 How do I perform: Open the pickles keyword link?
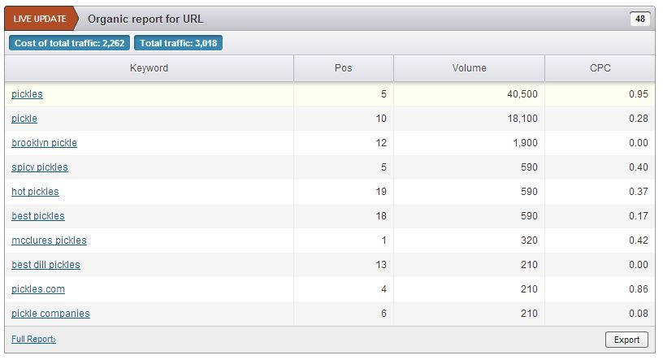[x=27, y=94]
